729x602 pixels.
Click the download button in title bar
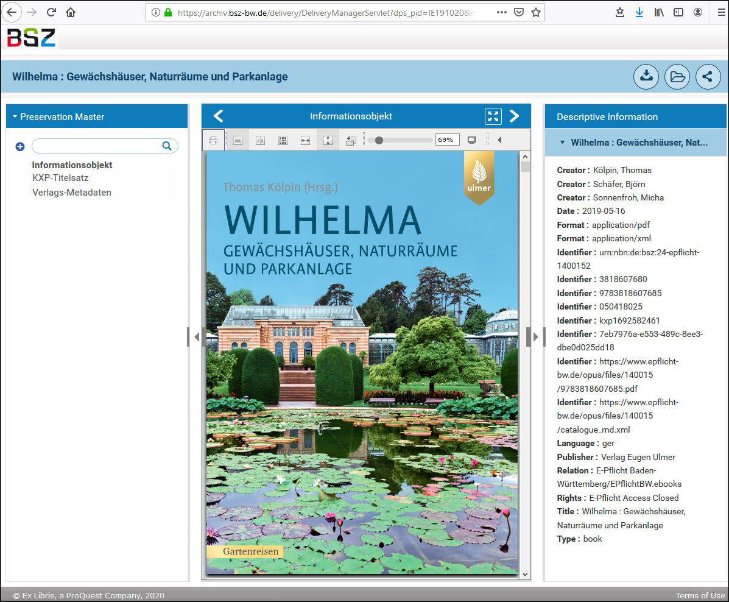tap(646, 77)
